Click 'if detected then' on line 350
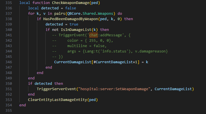Image resolution: width=206 pixels, height=114 pixels. [x=45, y=84]
